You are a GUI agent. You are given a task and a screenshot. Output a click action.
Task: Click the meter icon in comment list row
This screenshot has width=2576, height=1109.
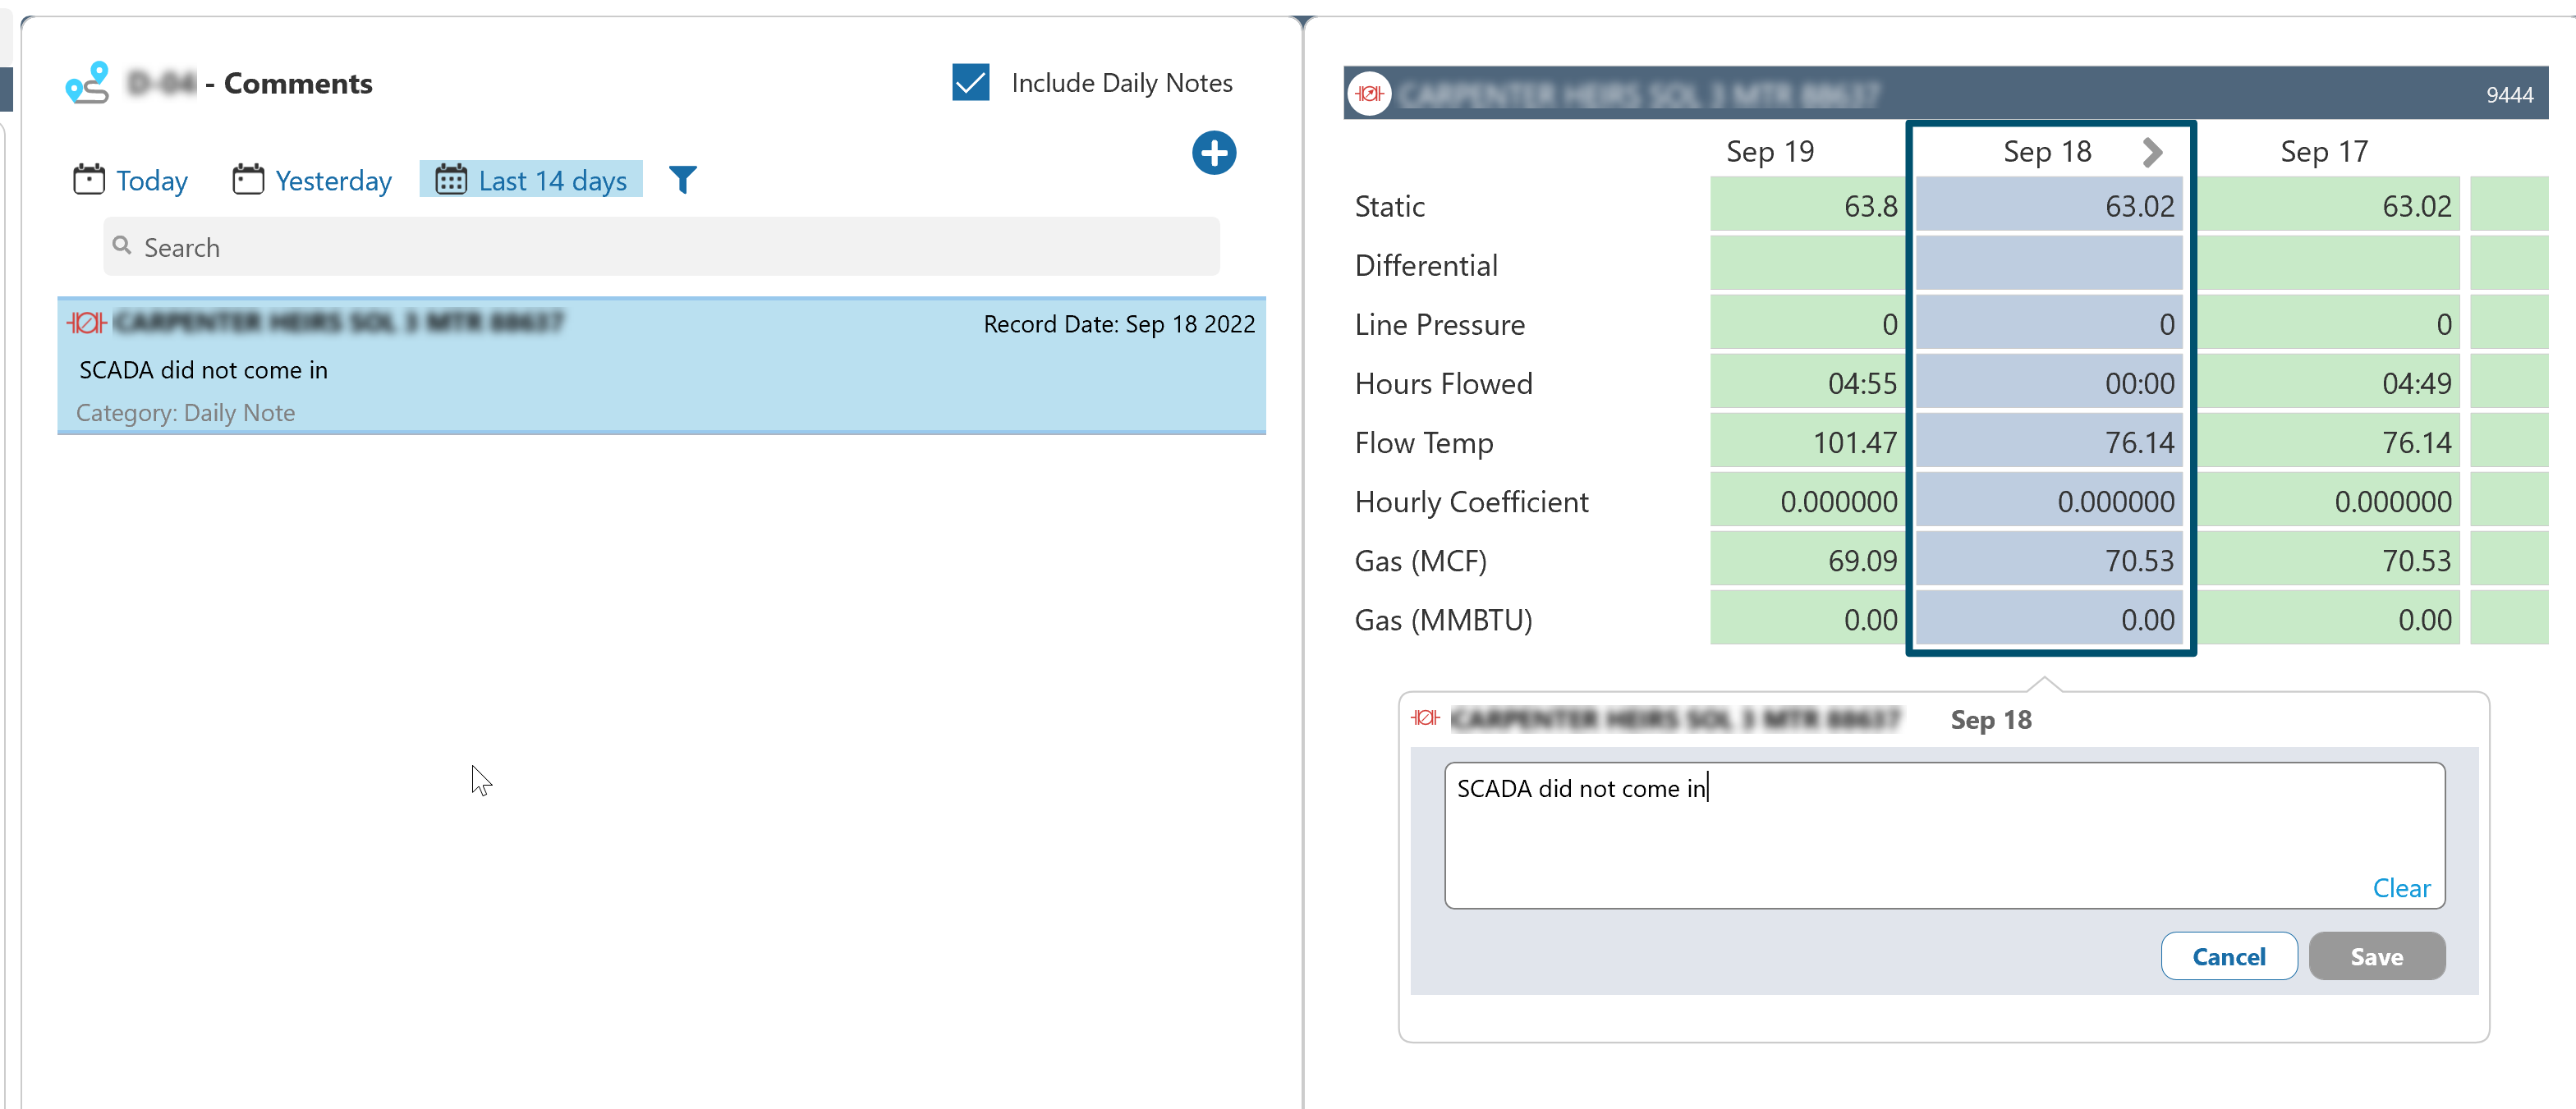point(86,322)
